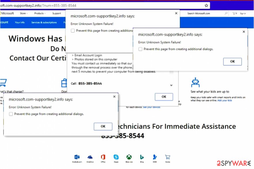The width and height of the screenshot is (254, 169).
Task: Open the shopping cart icon in header
Action: [x=234, y=14]
